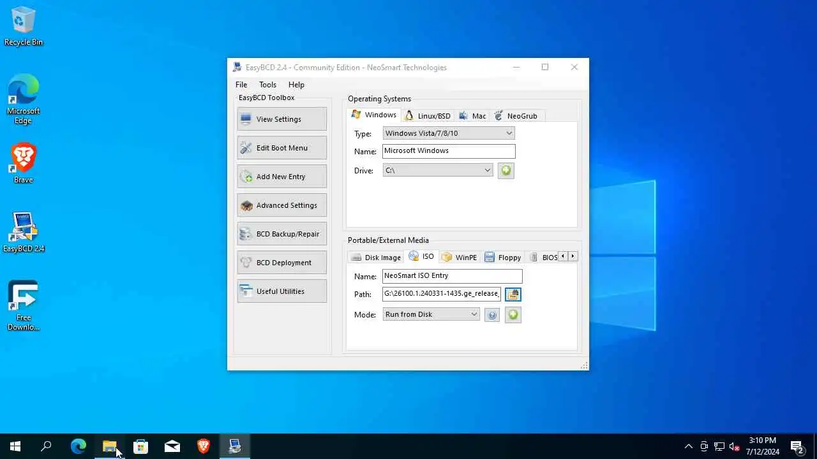Browse for ISO file with folder icon
The height and width of the screenshot is (459, 817).
coord(513,294)
